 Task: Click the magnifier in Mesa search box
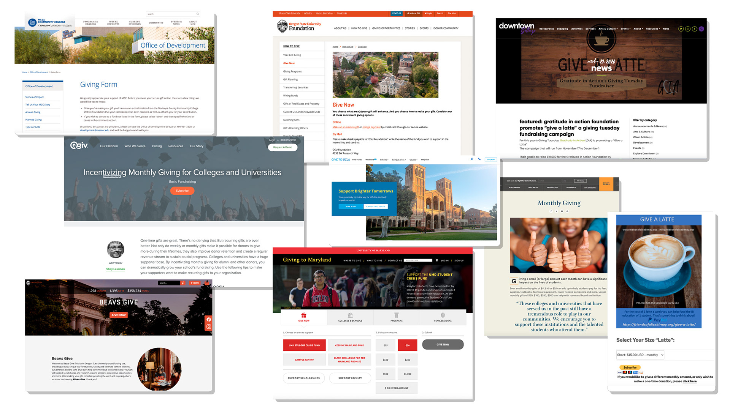(198, 14)
